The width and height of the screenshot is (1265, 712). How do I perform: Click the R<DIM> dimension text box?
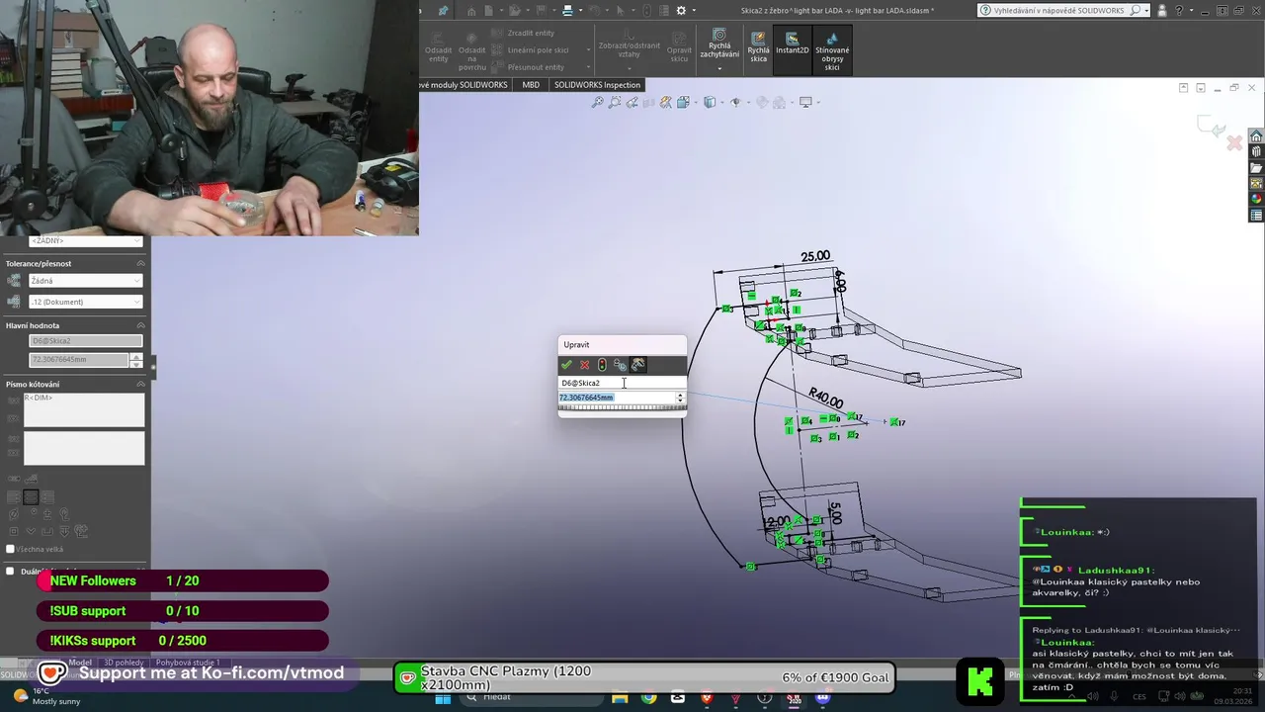84,409
